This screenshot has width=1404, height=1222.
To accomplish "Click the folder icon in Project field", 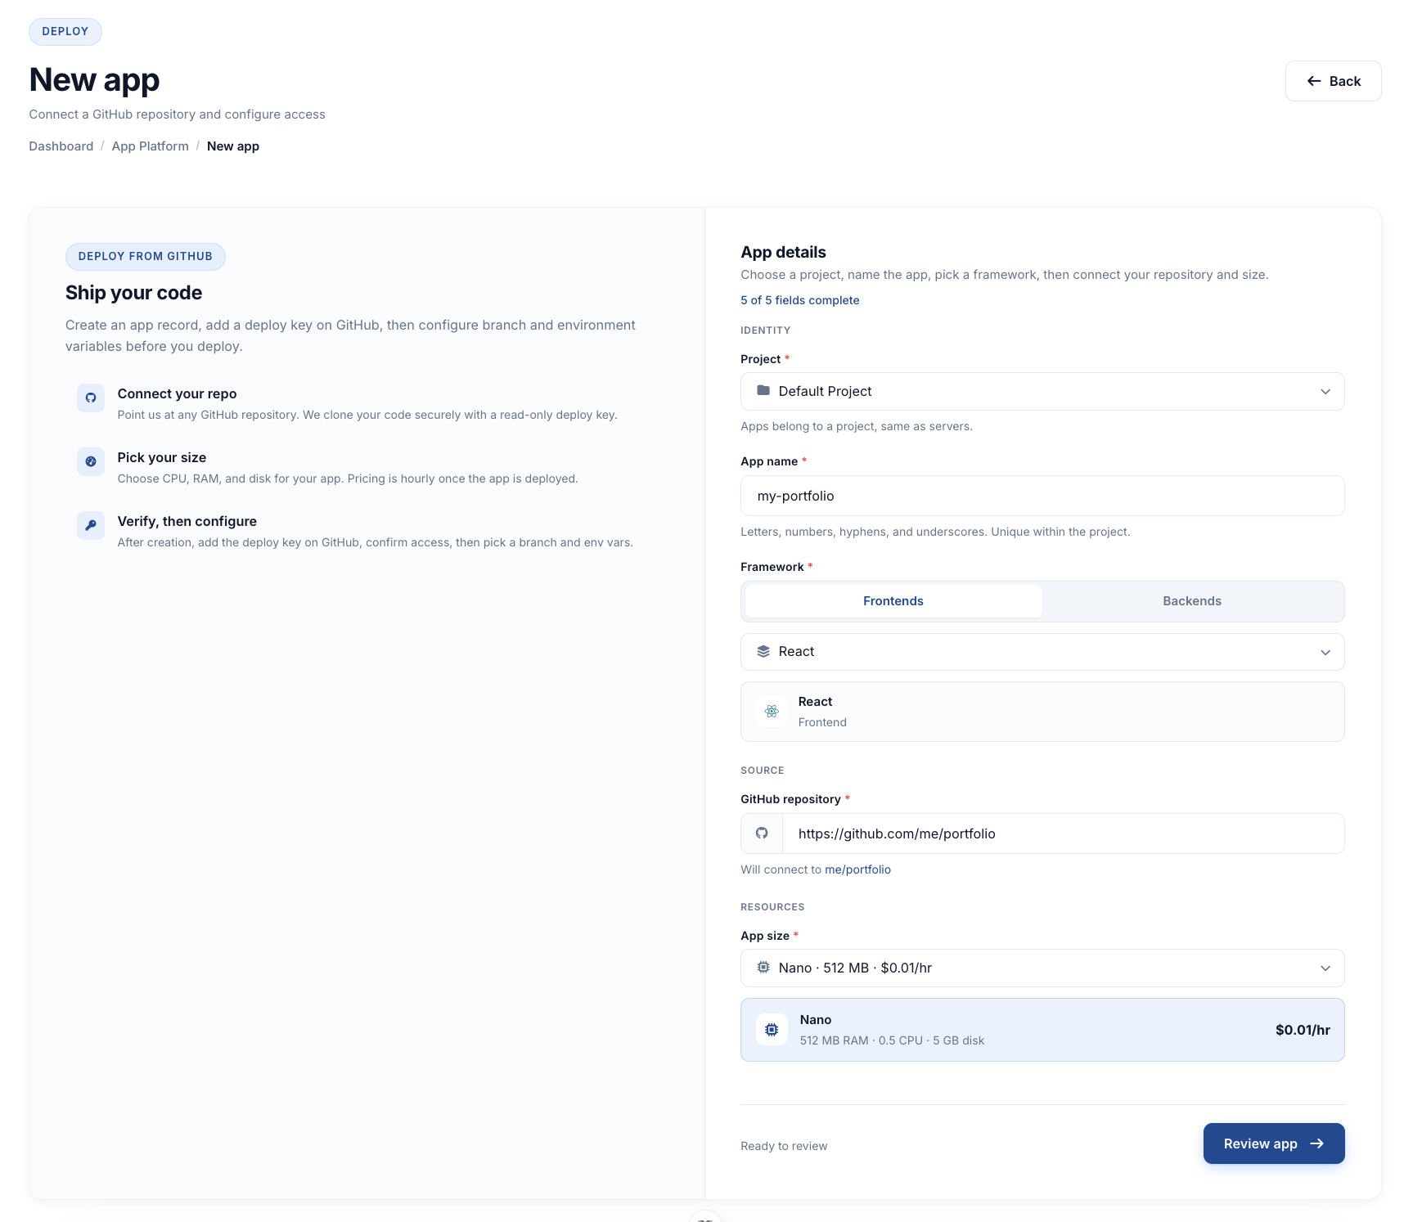I will tap(763, 391).
